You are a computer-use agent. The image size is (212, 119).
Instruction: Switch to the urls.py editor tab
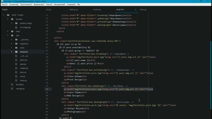pos(49,10)
